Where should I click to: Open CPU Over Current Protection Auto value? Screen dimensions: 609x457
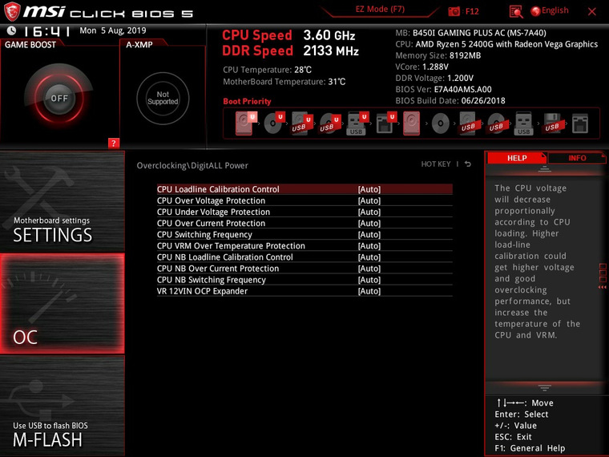coord(369,223)
